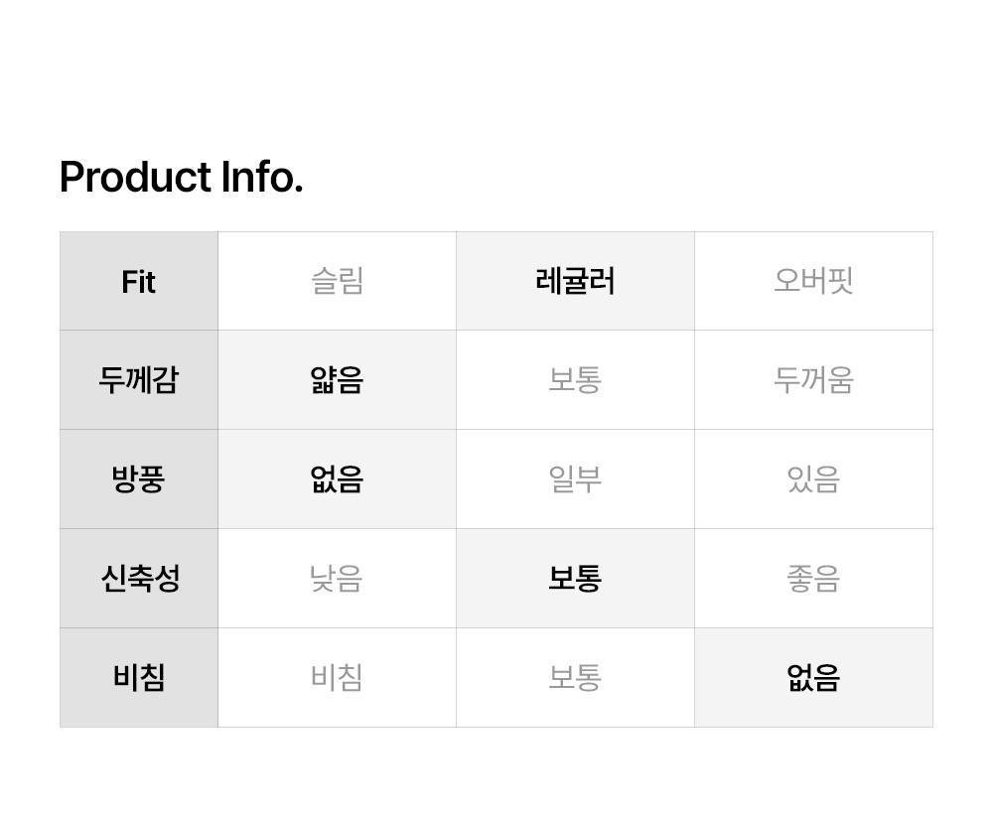Viewport: 993px width, 817px height.
Task: Select the 있음 windproof option
Action: click(x=813, y=479)
